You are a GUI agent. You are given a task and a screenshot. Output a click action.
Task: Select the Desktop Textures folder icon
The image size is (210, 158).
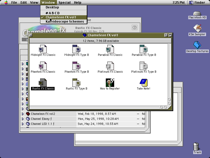click(197, 45)
